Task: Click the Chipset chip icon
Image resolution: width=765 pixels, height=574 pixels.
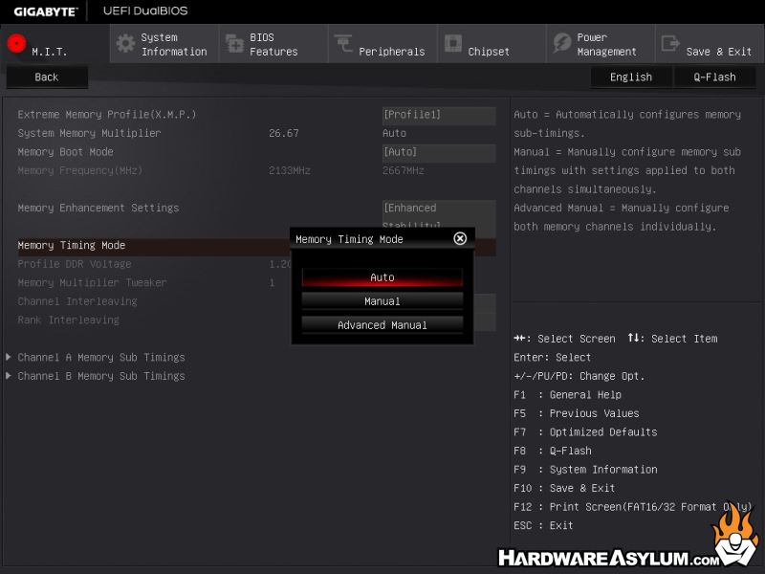Action: tap(452, 44)
